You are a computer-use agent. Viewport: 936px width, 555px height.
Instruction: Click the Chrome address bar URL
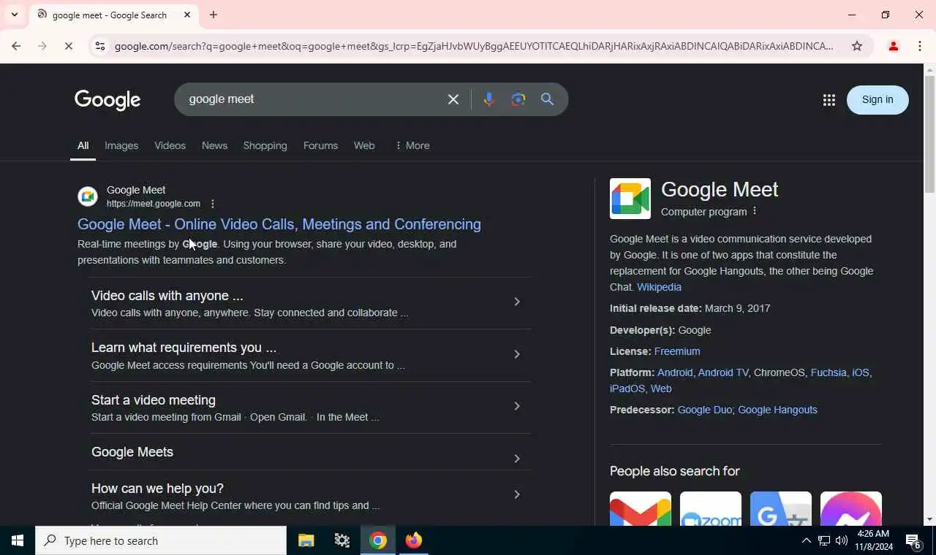pyautogui.click(x=474, y=46)
